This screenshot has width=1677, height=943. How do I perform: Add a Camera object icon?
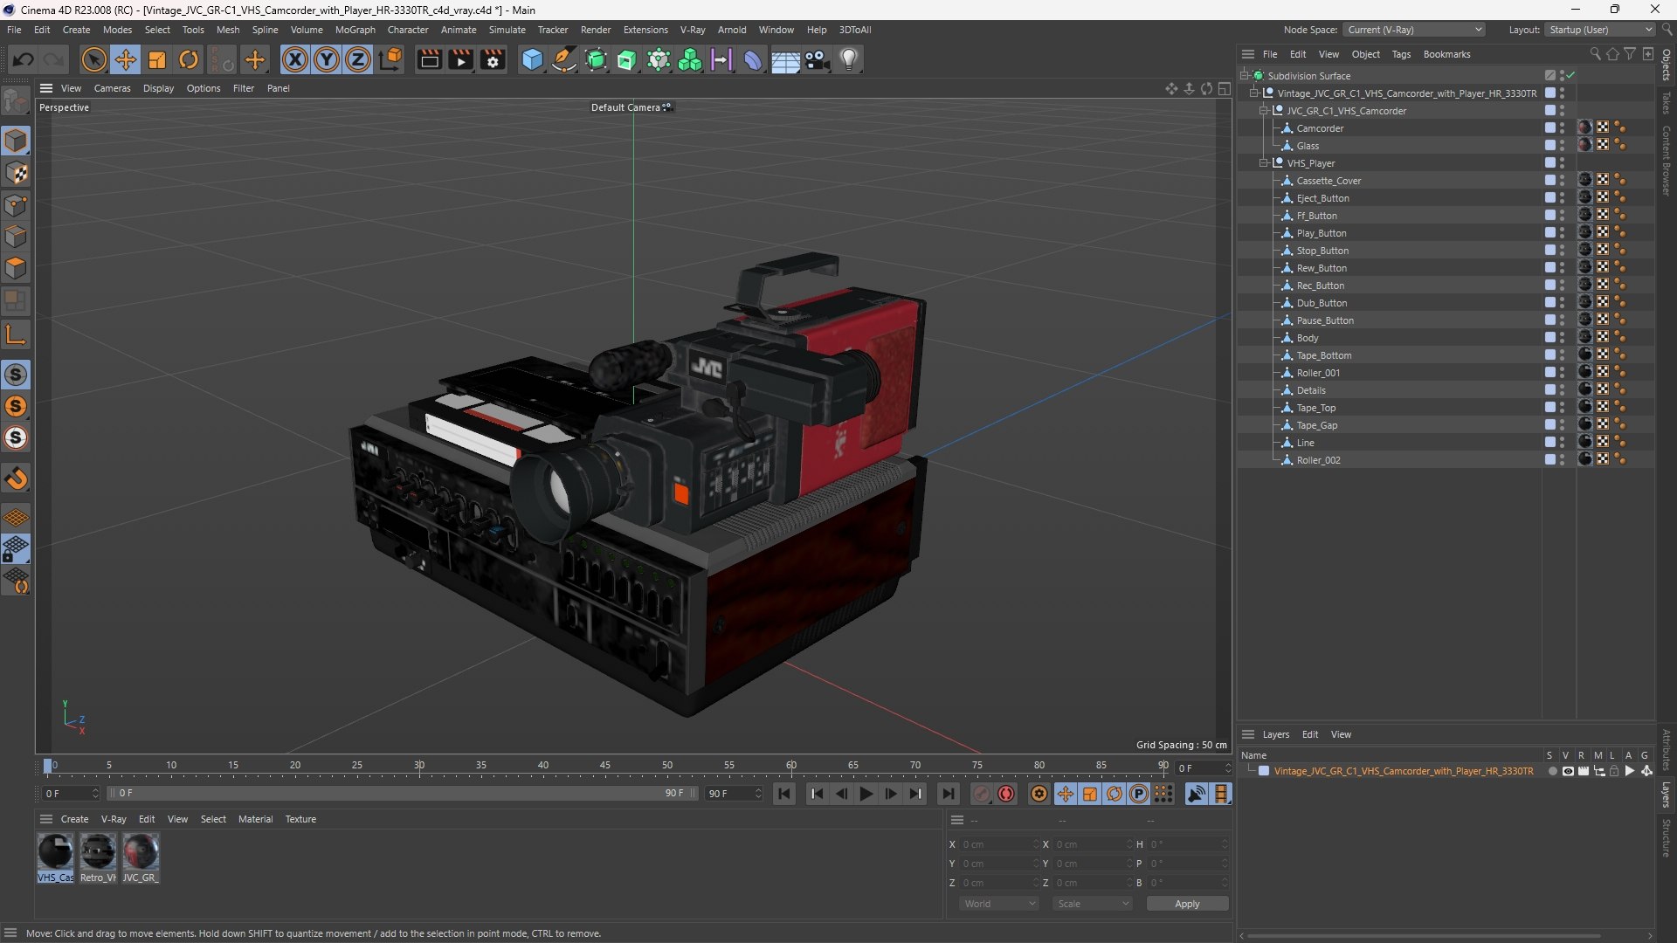pyautogui.click(x=818, y=59)
